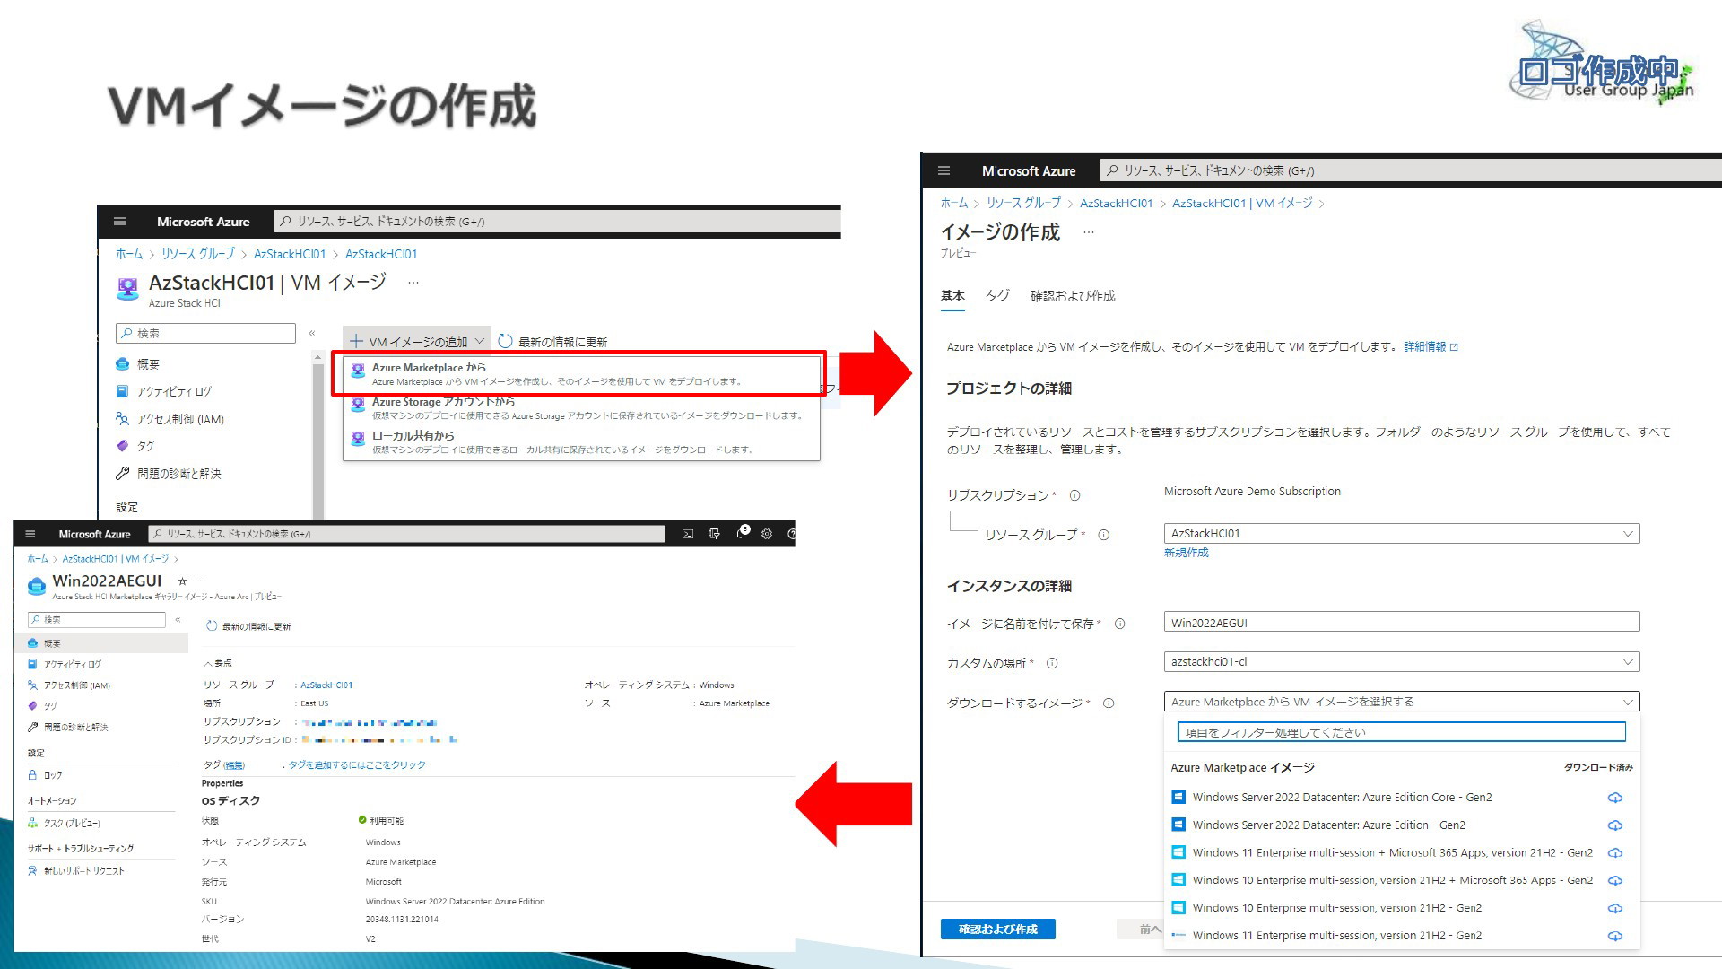Click 編集 link next to タグ

tap(234, 765)
